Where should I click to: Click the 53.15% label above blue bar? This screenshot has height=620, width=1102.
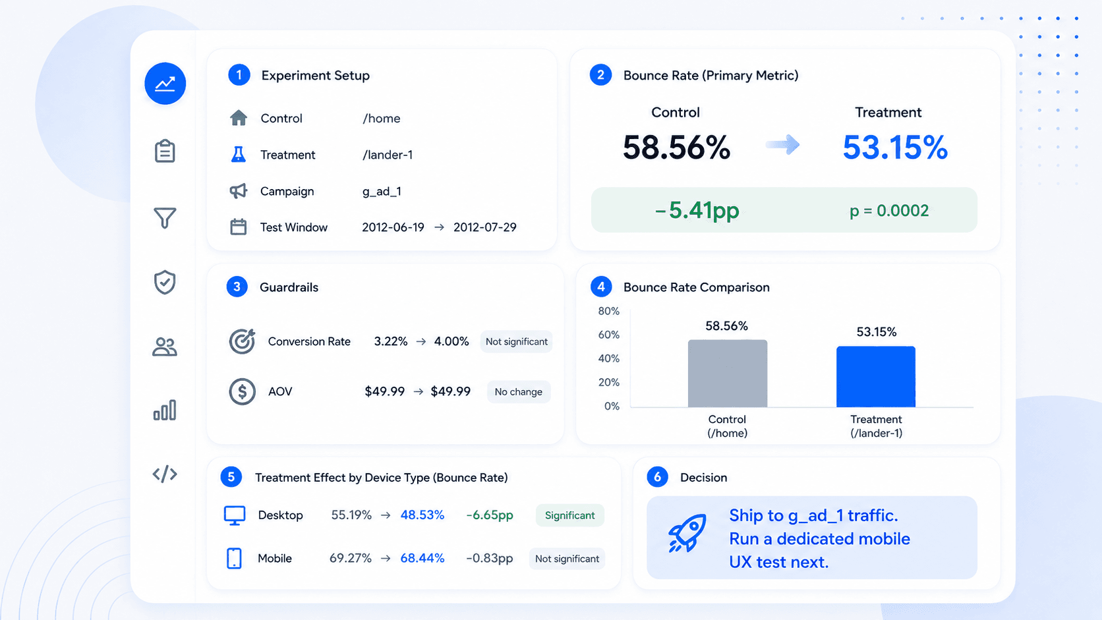coord(876,332)
